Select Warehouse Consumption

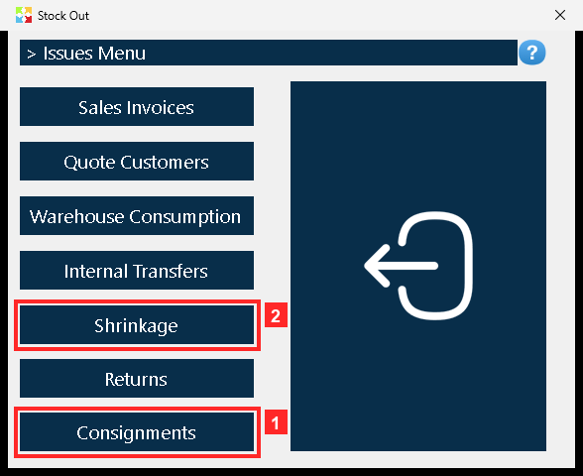[x=137, y=216]
